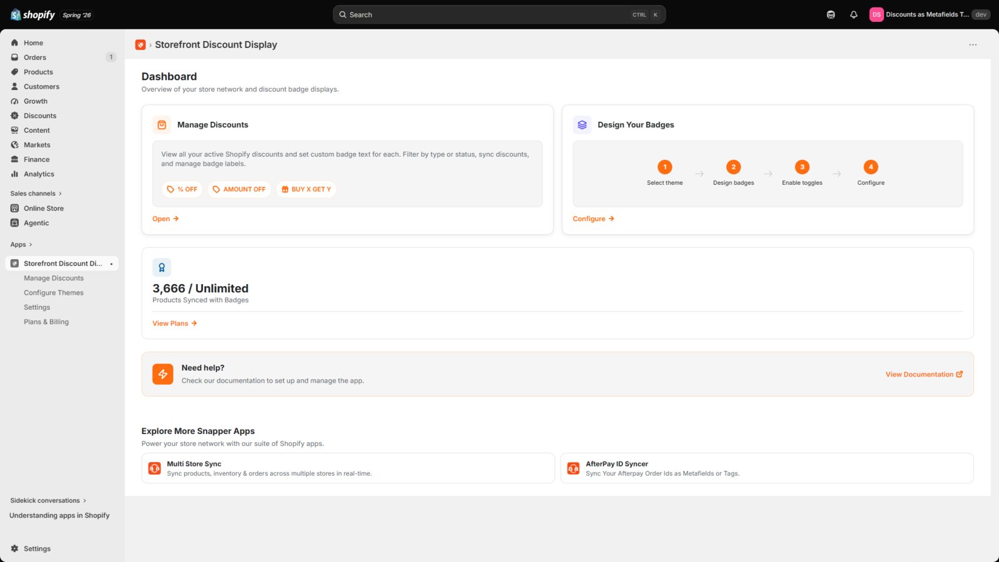Image resolution: width=999 pixels, height=562 pixels.
Task: Click step 1 Select theme
Action: pos(665,173)
